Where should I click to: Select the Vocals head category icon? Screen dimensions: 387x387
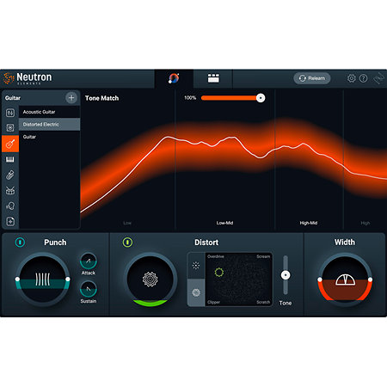click(10, 206)
